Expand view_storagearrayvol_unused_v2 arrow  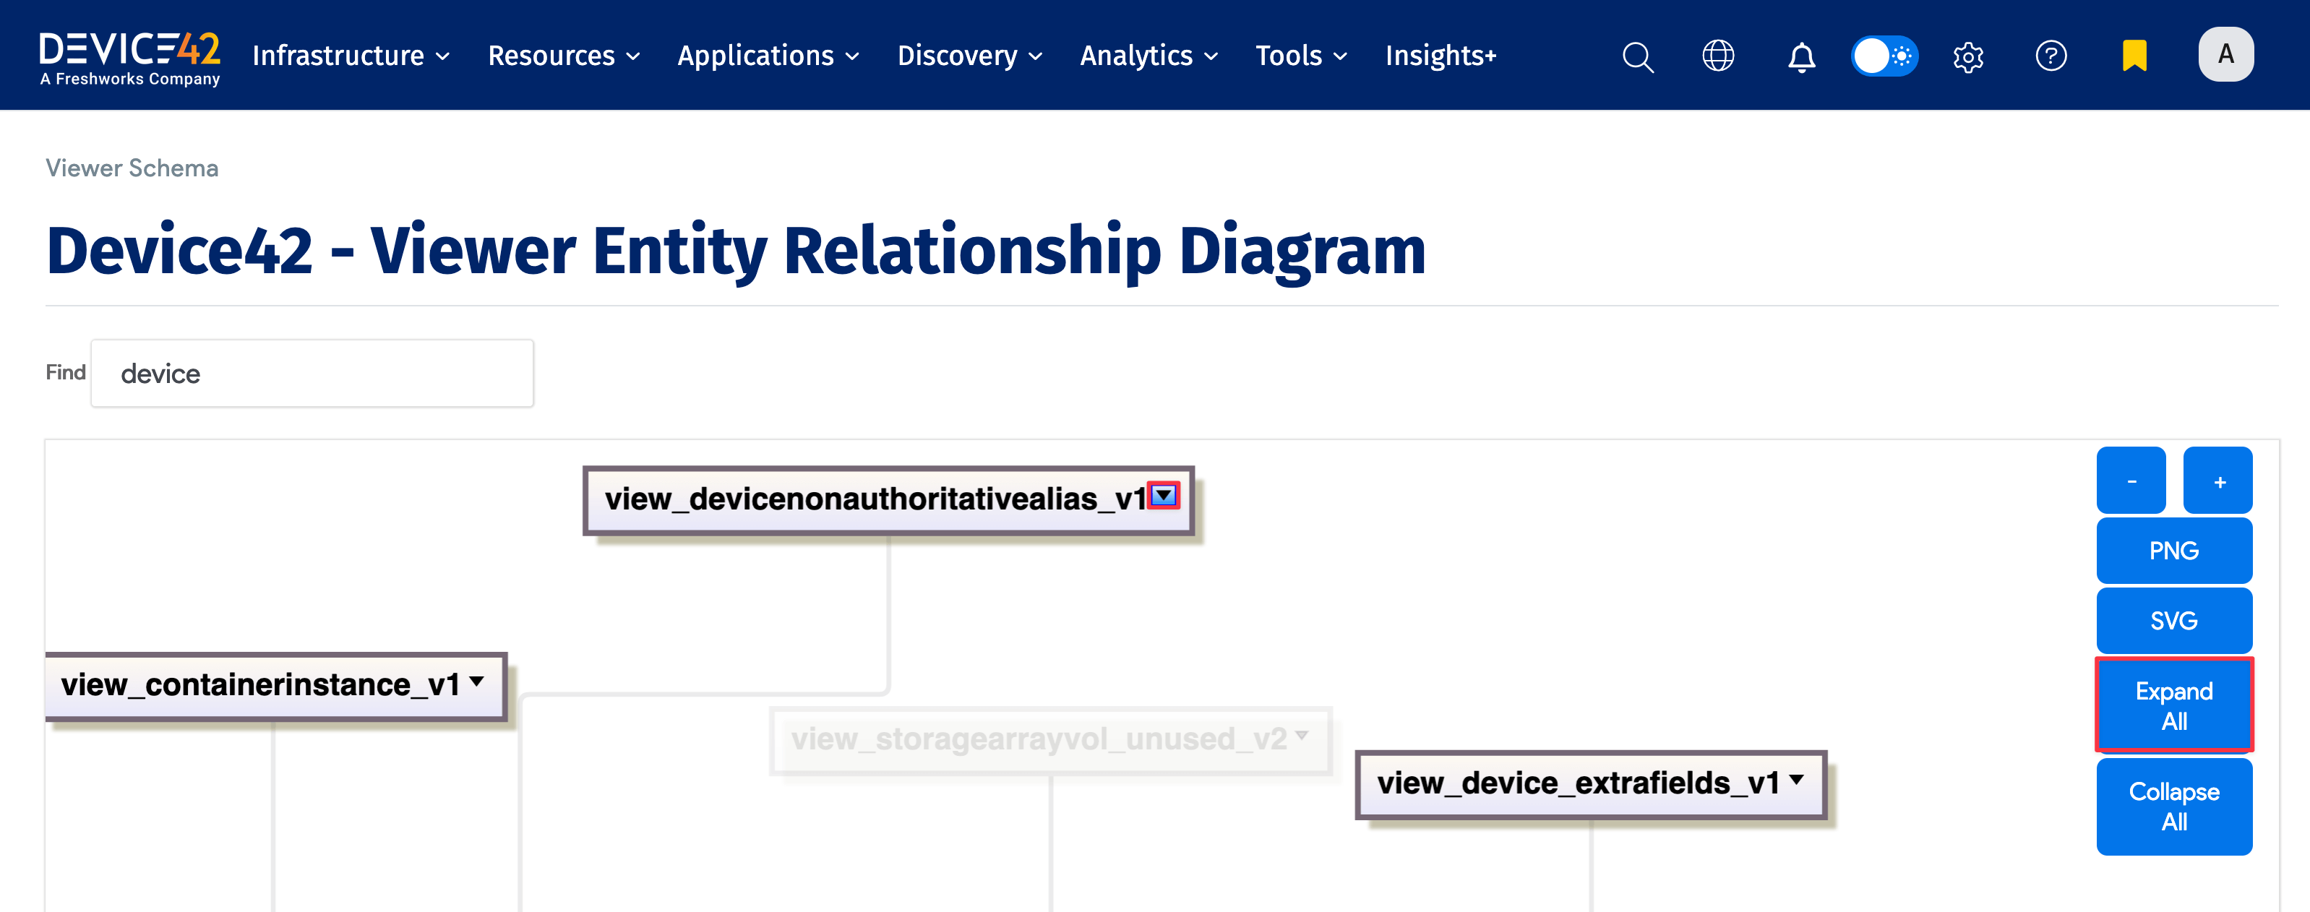(x=1301, y=736)
